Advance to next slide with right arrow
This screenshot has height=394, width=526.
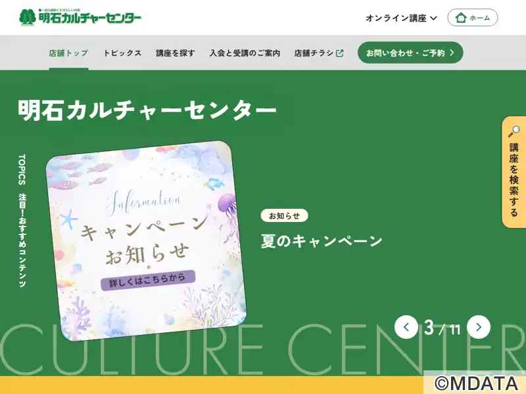(479, 327)
